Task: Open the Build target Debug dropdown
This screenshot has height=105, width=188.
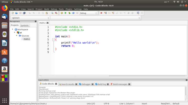Action: pyautogui.click(x=88, y=13)
